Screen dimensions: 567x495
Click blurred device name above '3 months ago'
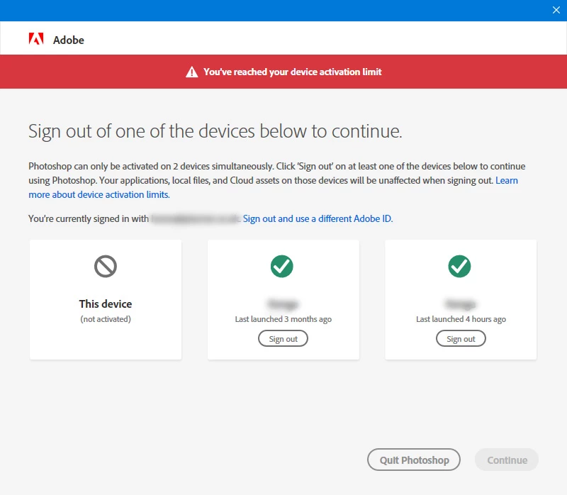coord(283,304)
